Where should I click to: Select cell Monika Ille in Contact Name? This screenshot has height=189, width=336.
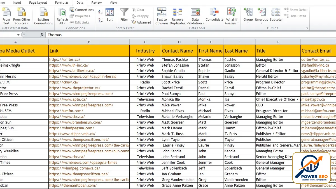(179, 99)
